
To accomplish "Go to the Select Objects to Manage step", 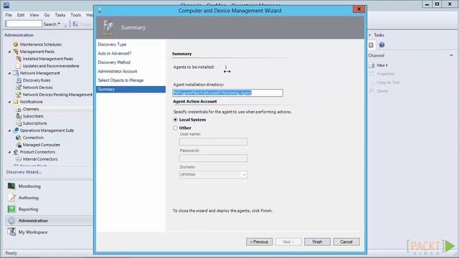I will pos(120,80).
